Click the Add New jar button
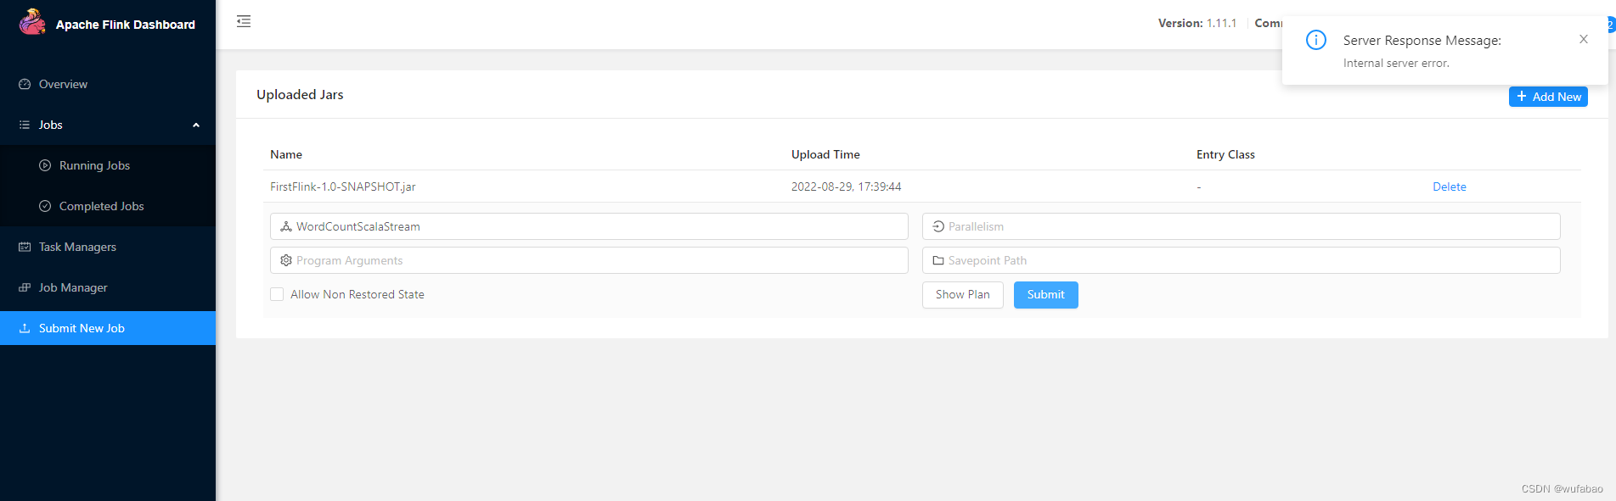 1548,97
